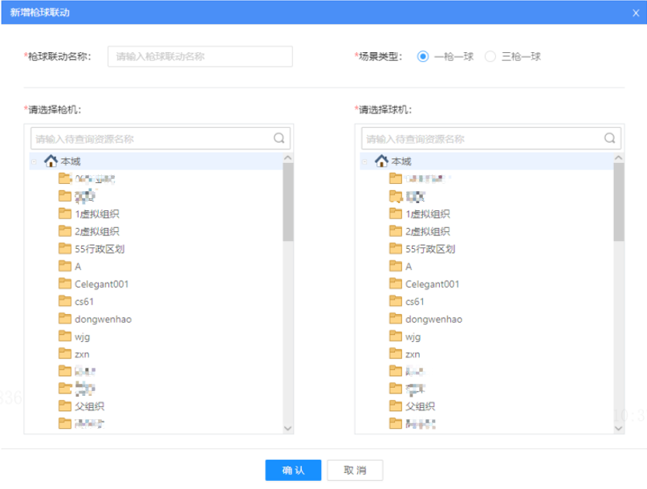This screenshot has width=647, height=489.
Task: Click down arrow of dome camera tree scrollbar
Action: pyautogui.click(x=619, y=428)
